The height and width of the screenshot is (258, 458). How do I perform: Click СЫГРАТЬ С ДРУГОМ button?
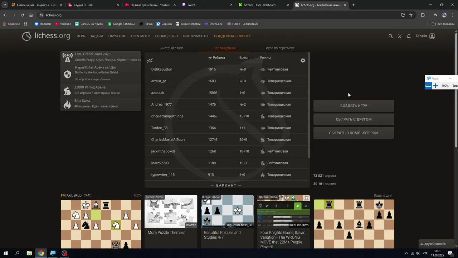(354, 119)
